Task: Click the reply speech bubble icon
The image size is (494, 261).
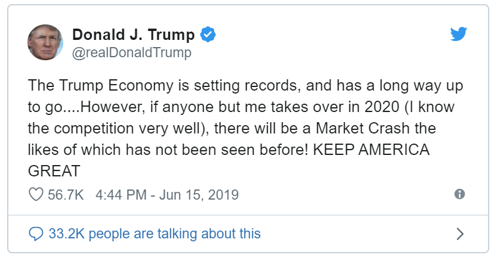Action: click(36, 233)
